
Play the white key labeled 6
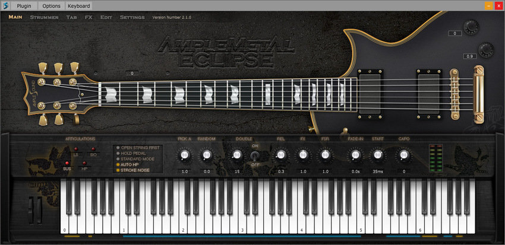(x=420, y=225)
